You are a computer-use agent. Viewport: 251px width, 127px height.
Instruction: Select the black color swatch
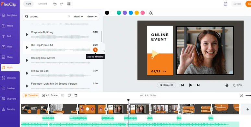107,13
